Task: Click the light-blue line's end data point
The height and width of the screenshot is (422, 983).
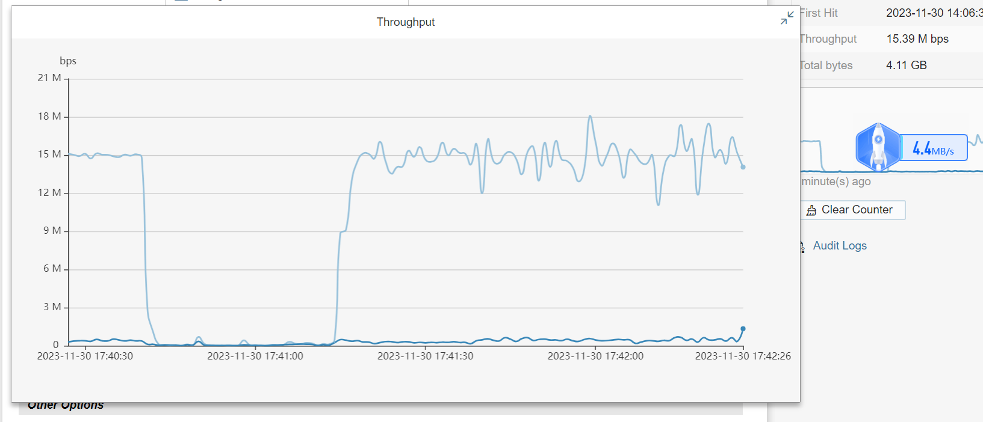Action: 743,167
